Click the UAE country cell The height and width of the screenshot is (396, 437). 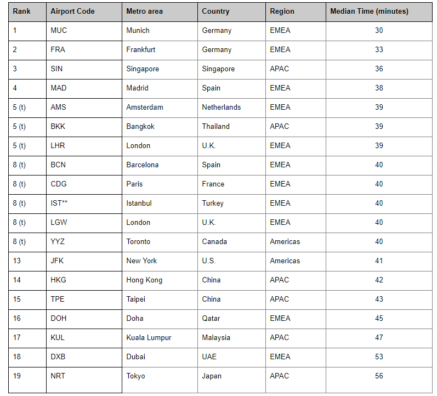coord(231,358)
